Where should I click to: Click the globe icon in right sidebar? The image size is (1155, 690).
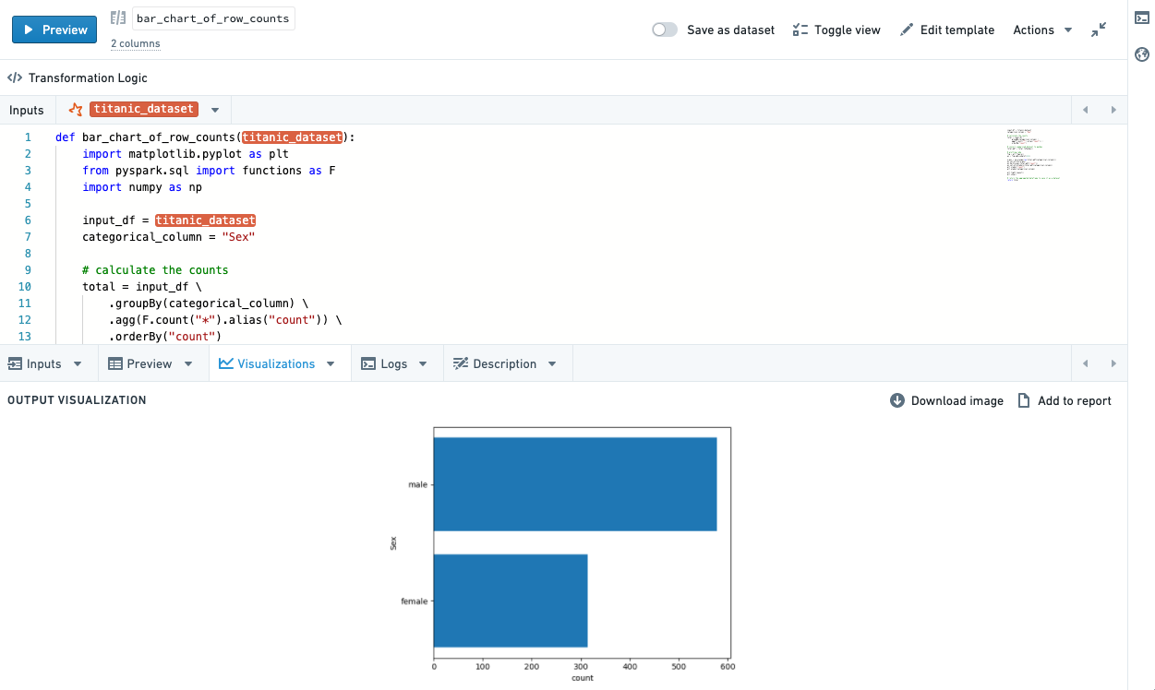pos(1141,54)
